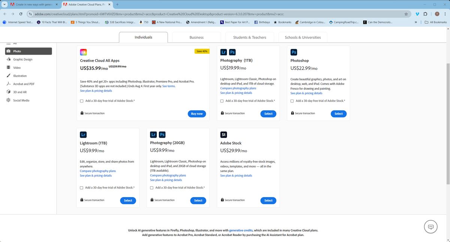The image size is (450, 242).
Task: Buy the Creative Cloud All Apps plan
Action: (197, 114)
